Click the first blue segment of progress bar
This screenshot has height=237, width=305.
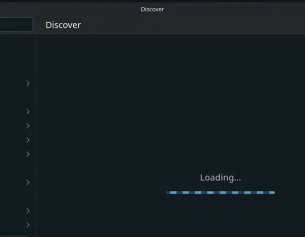click(x=173, y=193)
